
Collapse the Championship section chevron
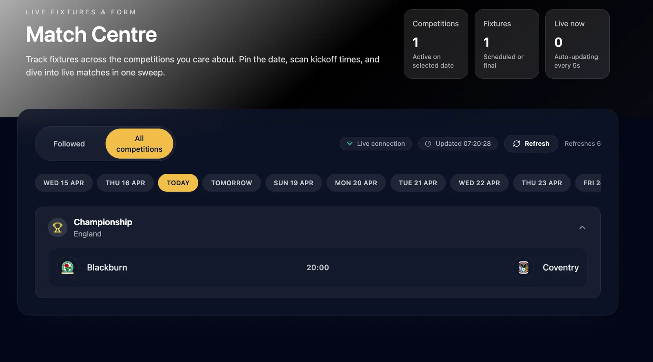point(582,228)
